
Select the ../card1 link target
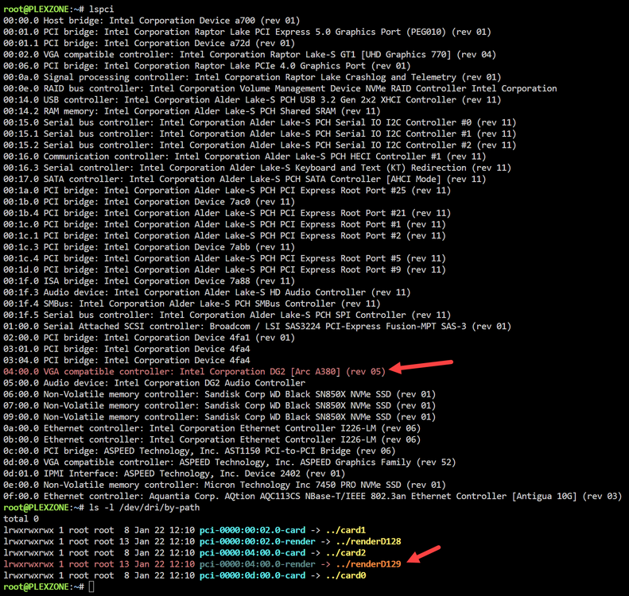click(x=346, y=530)
